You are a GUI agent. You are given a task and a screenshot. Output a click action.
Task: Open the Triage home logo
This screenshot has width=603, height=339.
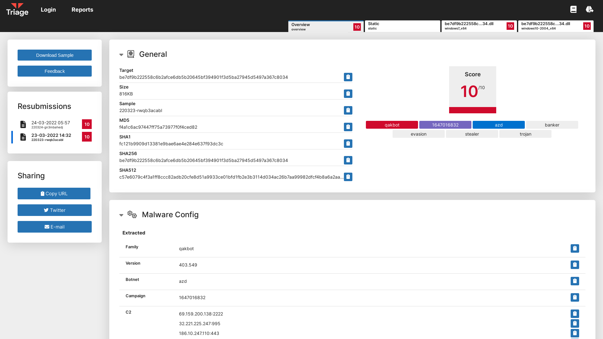[17, 9]
